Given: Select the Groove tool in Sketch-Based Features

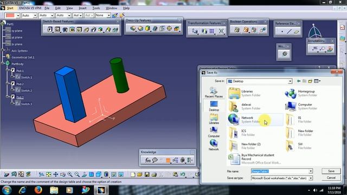Looking at the screenshot, I should (72, 29).
